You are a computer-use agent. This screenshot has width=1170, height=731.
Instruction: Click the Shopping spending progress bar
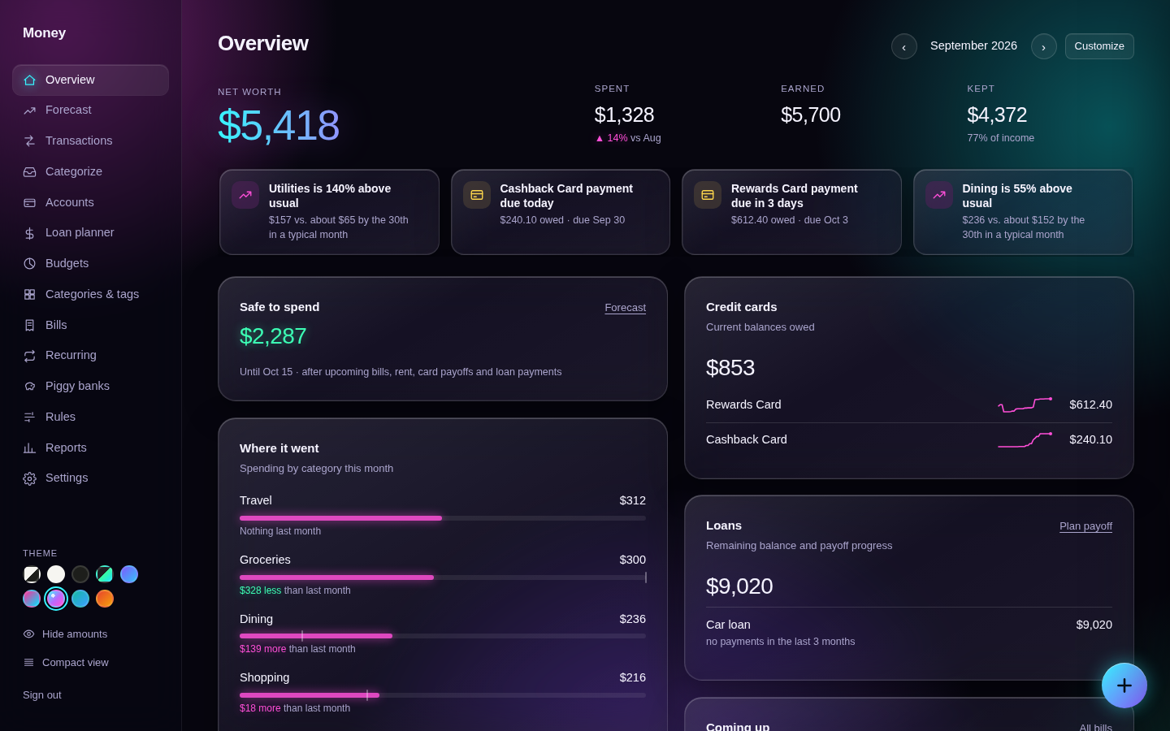[x=443, y=695]
